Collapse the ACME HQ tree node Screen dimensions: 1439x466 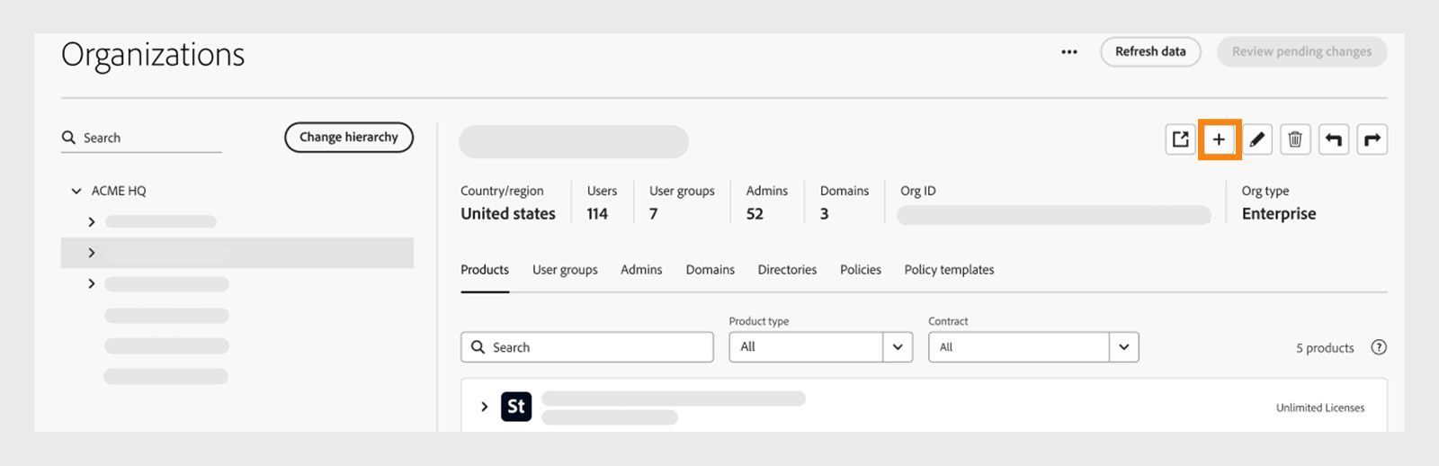[x=76, y=191]
